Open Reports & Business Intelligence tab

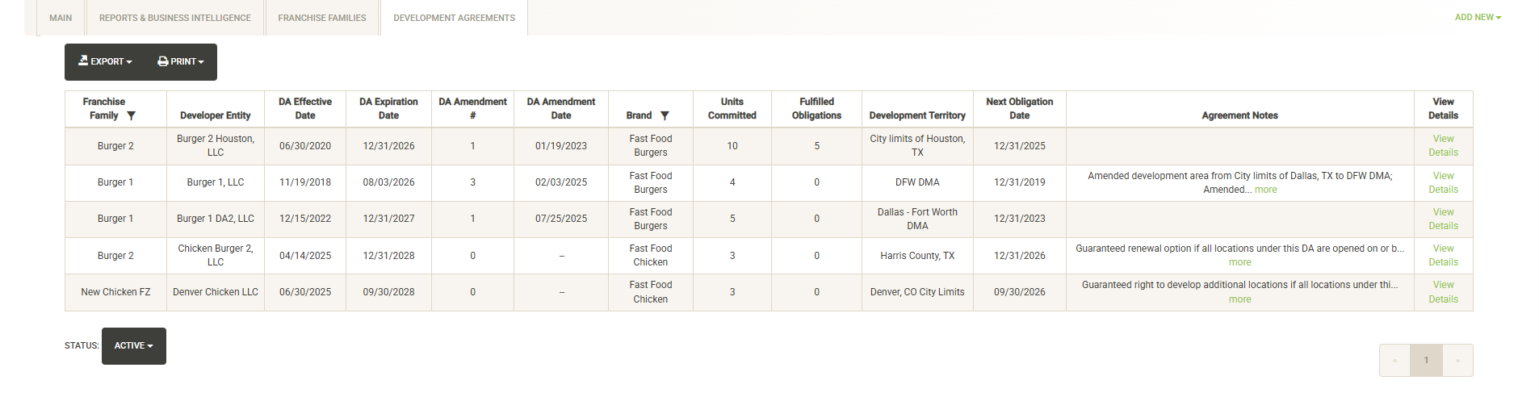click(175, 18)
